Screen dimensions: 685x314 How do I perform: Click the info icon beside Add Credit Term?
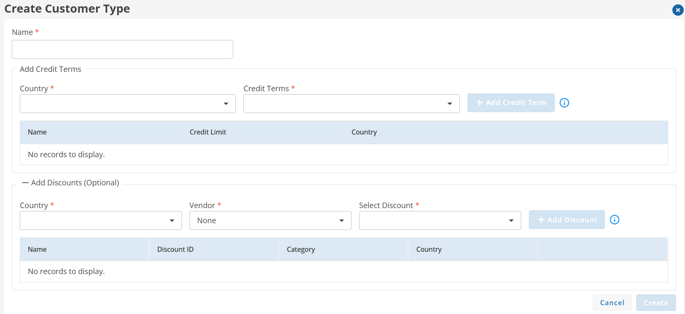[564, 103]
